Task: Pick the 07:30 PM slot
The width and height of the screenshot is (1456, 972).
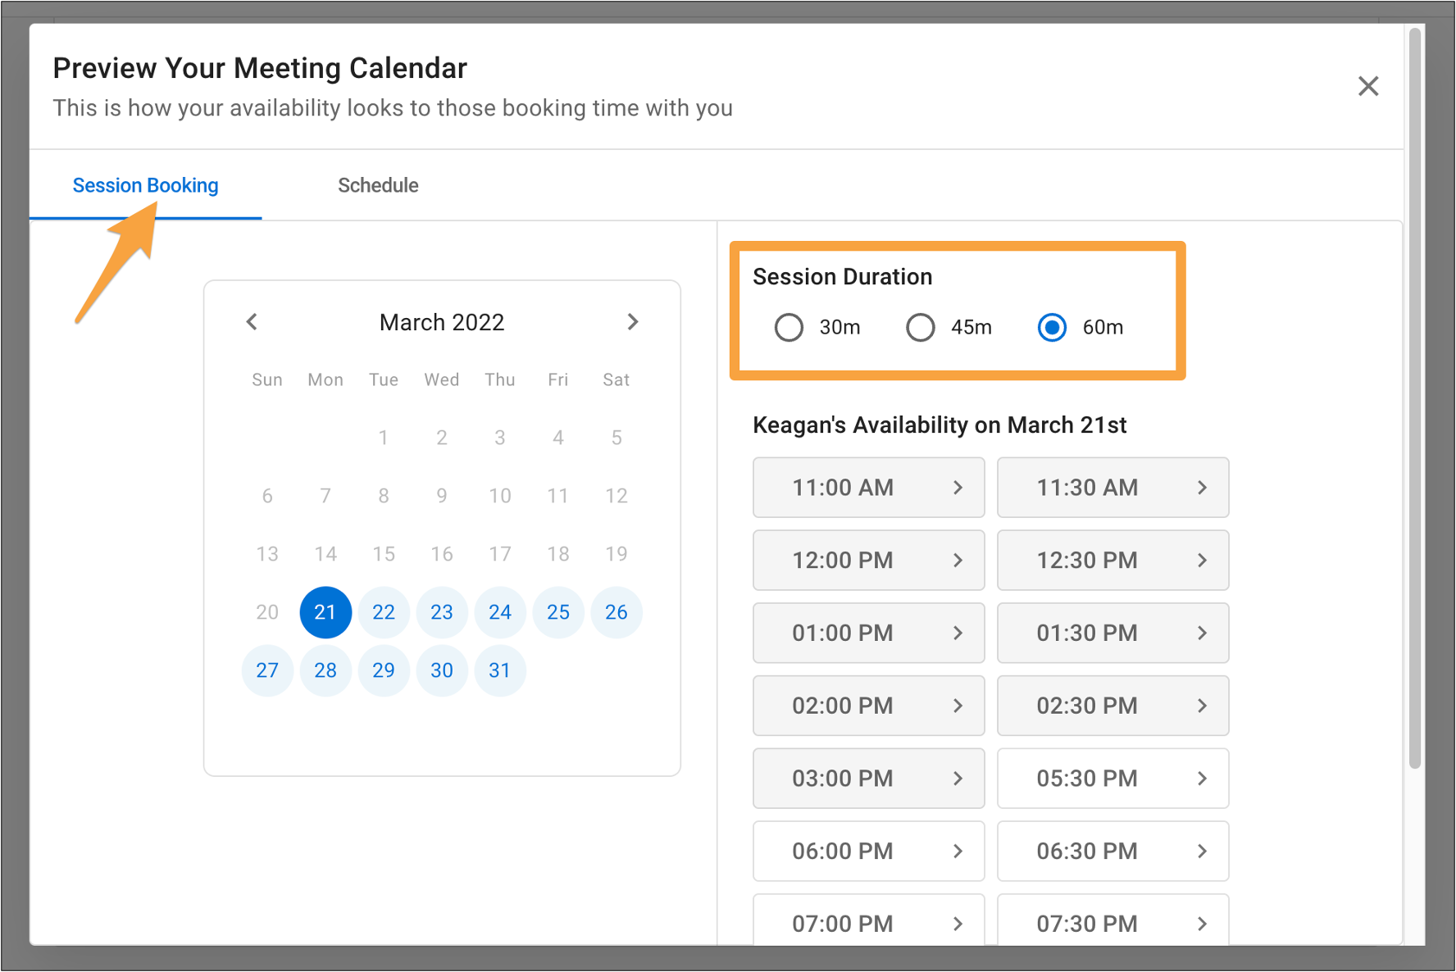Action: pos(1112,920)
